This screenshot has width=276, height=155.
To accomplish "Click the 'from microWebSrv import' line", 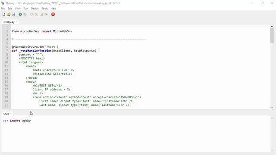I will click(x=42, y=31).
